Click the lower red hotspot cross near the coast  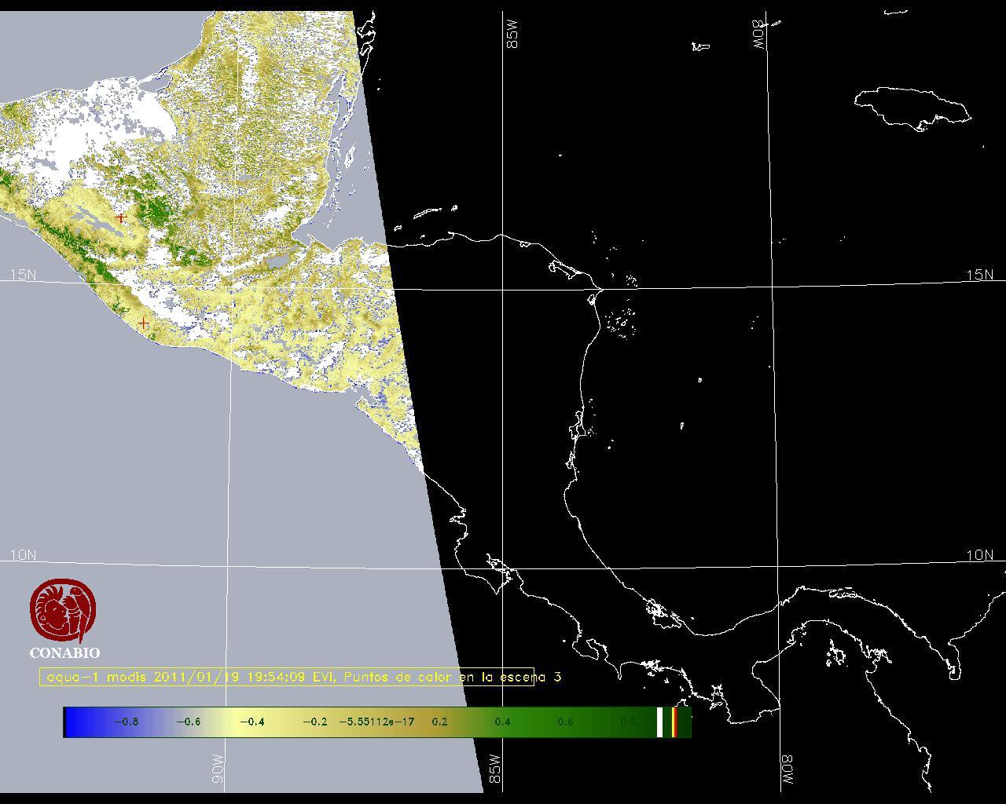(143, 323)
